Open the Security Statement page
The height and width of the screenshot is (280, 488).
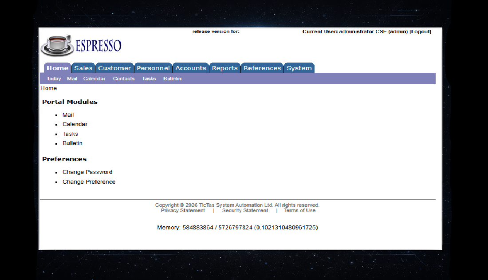(x=245, y=210)
